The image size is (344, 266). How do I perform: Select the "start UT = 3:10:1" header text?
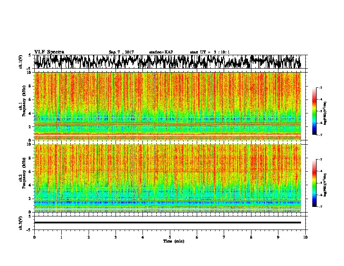pyautogui.click(x=210, y=52)
